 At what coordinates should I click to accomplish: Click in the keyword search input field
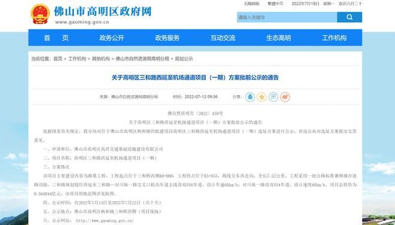(x=287, y=17)
